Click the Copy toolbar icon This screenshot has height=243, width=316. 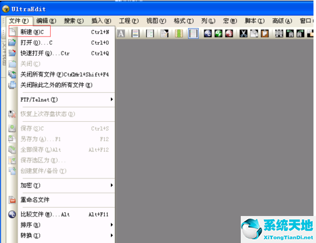(x=254, y=33)
